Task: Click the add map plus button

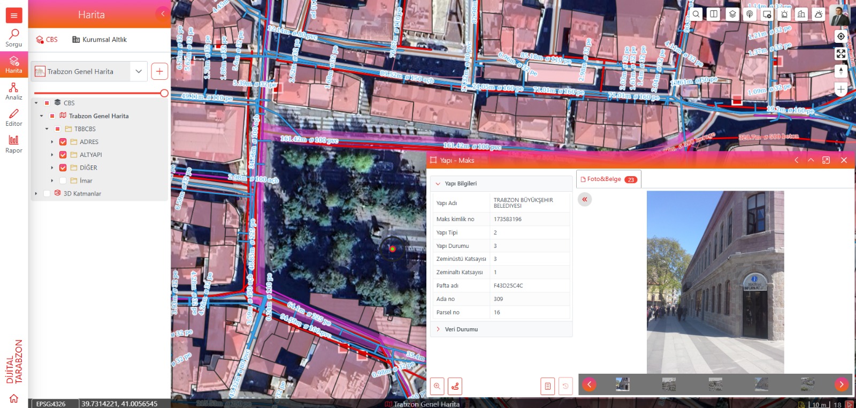Action: pos(159,71)
